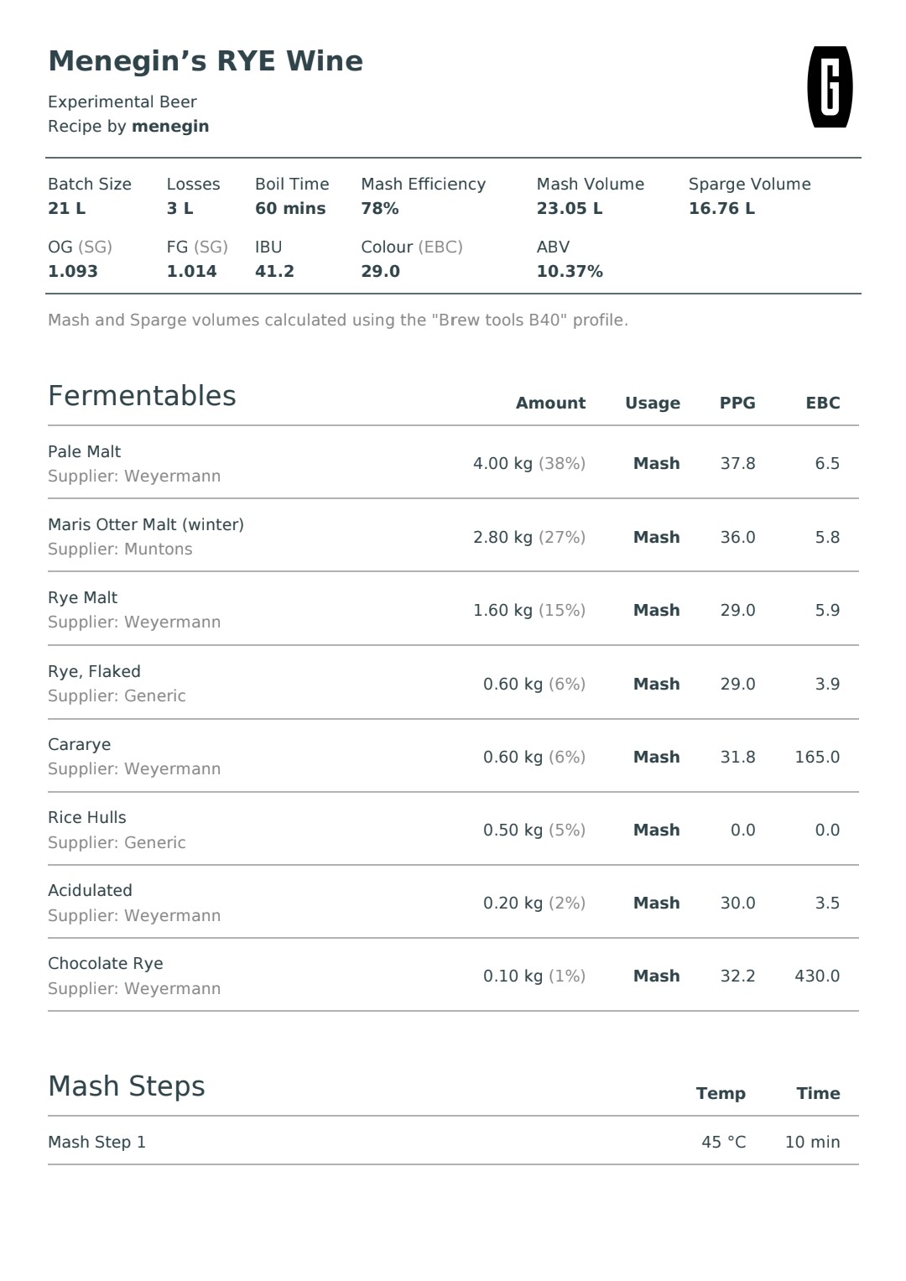Click the PPG column header
Screen dimensions: 906x1281
[737, 403]
